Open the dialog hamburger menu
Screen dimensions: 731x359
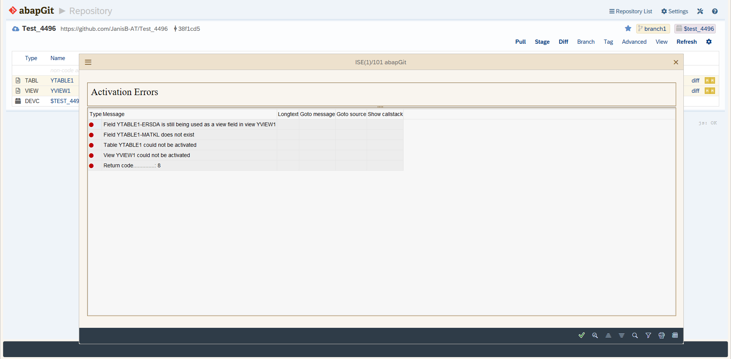pyautogui.click(x=88, y=62)
